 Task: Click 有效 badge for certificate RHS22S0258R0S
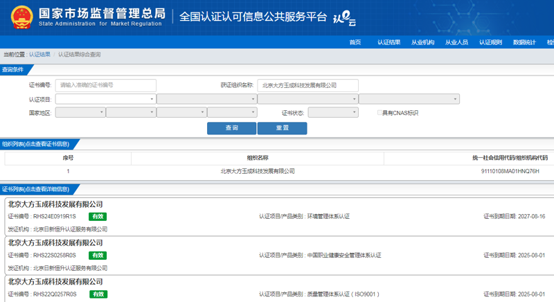98,256
